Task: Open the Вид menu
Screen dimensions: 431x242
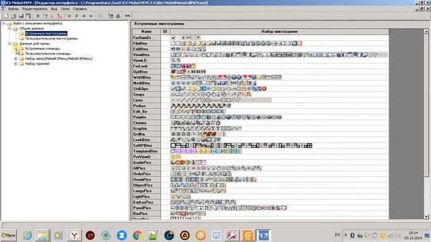Action: pos(54,9)
